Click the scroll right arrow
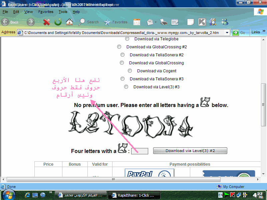 pos(258,179)
